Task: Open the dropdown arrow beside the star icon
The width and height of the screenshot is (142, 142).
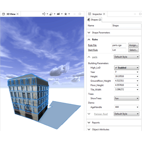Action: tap(69, 14)
